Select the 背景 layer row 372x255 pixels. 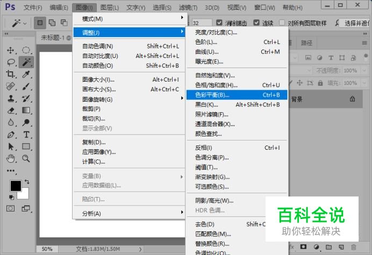pyautogui.click(x=326, y=99)
